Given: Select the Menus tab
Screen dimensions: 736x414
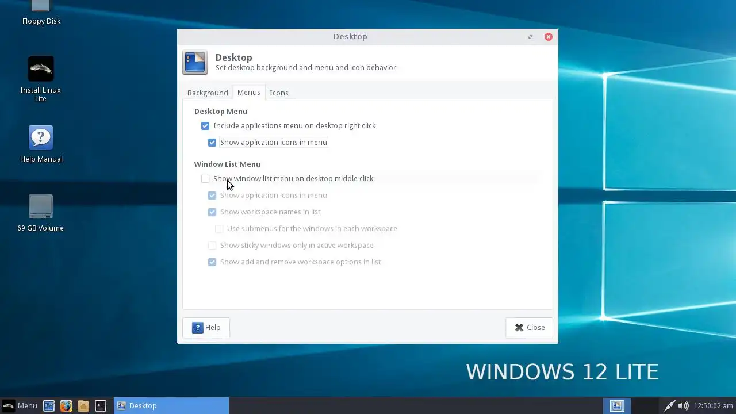Looking at the screenshot, I should (248, 92).
